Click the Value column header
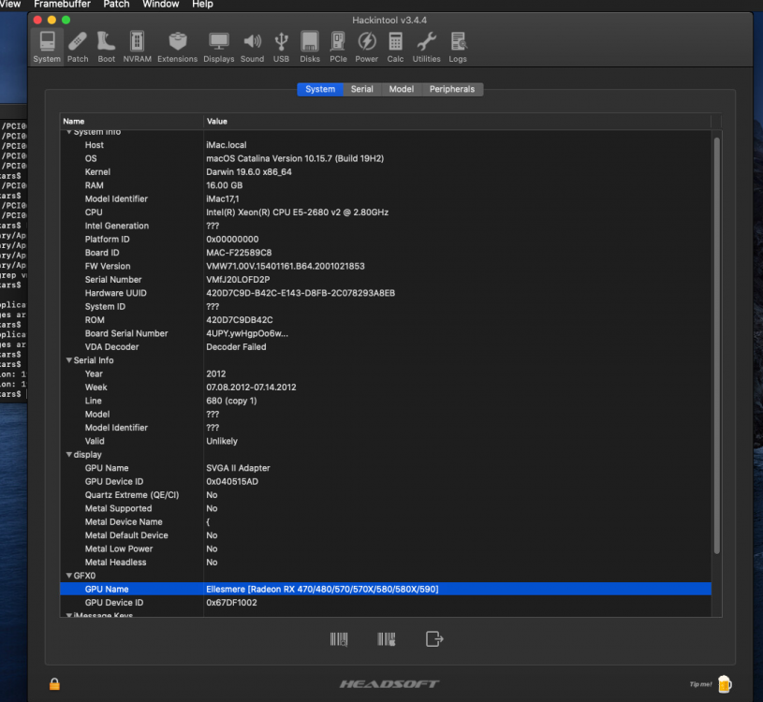 pyautogui.click(x=457, y=121)
